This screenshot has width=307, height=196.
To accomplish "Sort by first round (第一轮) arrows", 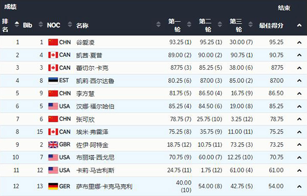I will click(189, 25).
